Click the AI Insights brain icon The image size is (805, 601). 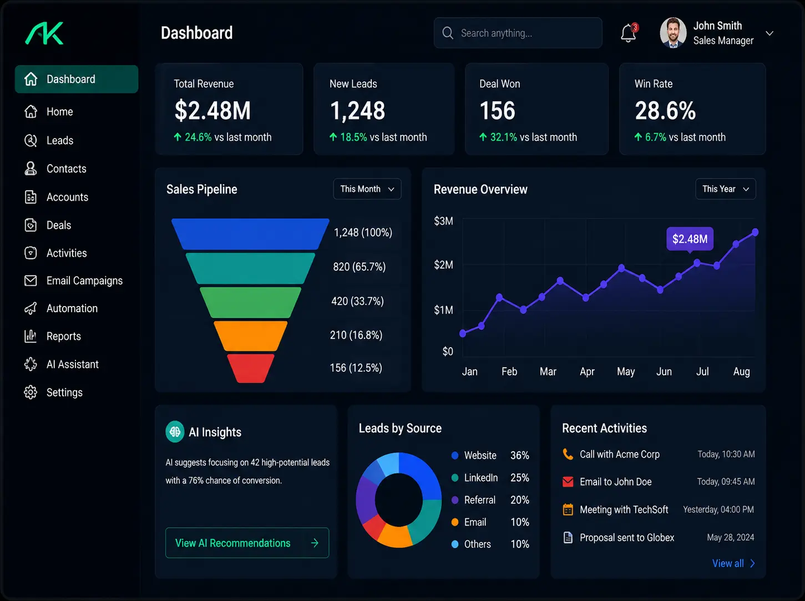[x=175, y=432]
